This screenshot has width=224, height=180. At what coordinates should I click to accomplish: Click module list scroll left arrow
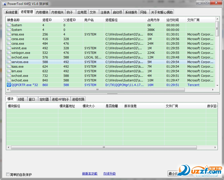click(x=8, y=147)
